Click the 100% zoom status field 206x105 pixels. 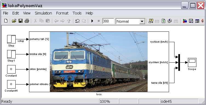pos(108,101)
